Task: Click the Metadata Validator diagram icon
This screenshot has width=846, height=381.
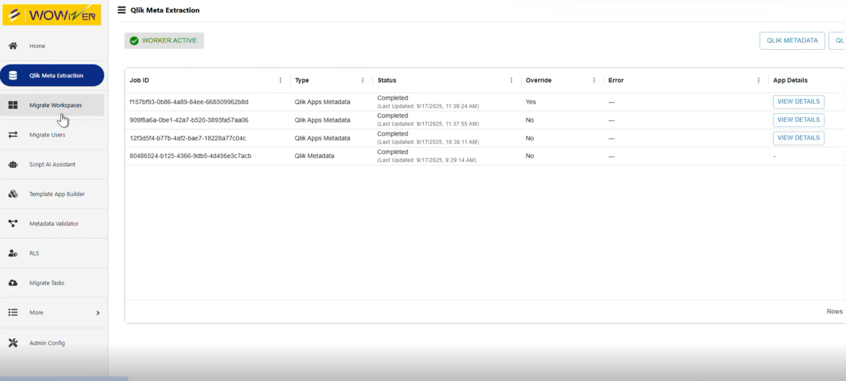Action: click(13, 224)
